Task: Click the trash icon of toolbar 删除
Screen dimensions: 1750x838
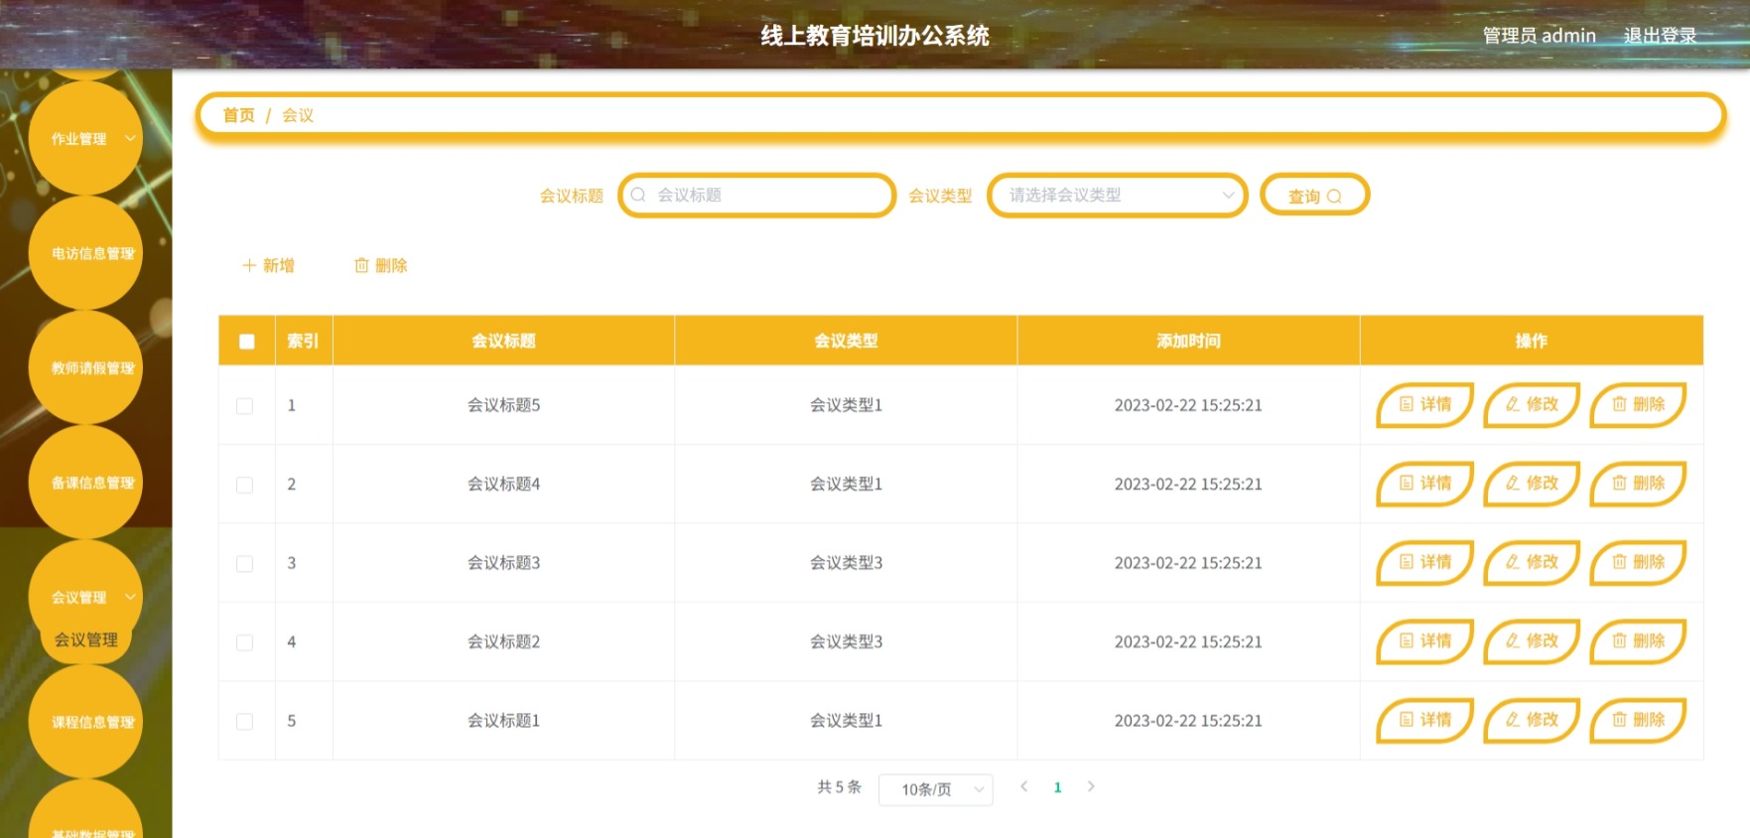Action: (361, 265)
